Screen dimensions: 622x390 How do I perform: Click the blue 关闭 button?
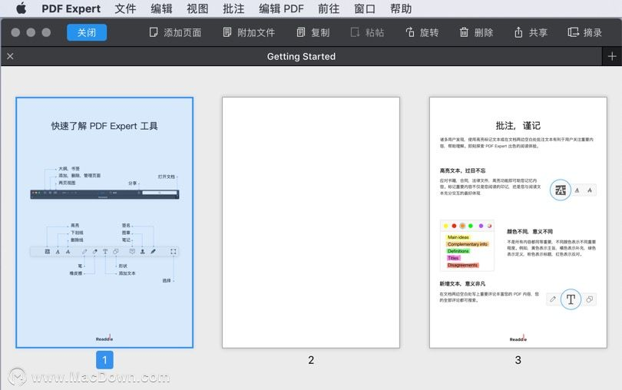pos(87,32)
